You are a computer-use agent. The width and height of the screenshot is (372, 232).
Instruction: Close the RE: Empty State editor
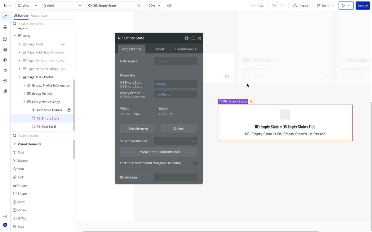(200, 38)
